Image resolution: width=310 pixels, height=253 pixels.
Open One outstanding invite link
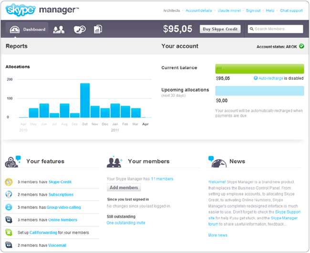126,223
